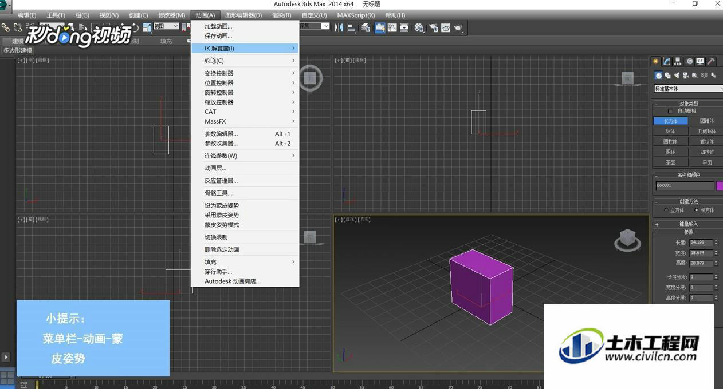Click the Render Production teapot icon
The image size is (723, 389).
pyautogui.click(x=458, y=27)
